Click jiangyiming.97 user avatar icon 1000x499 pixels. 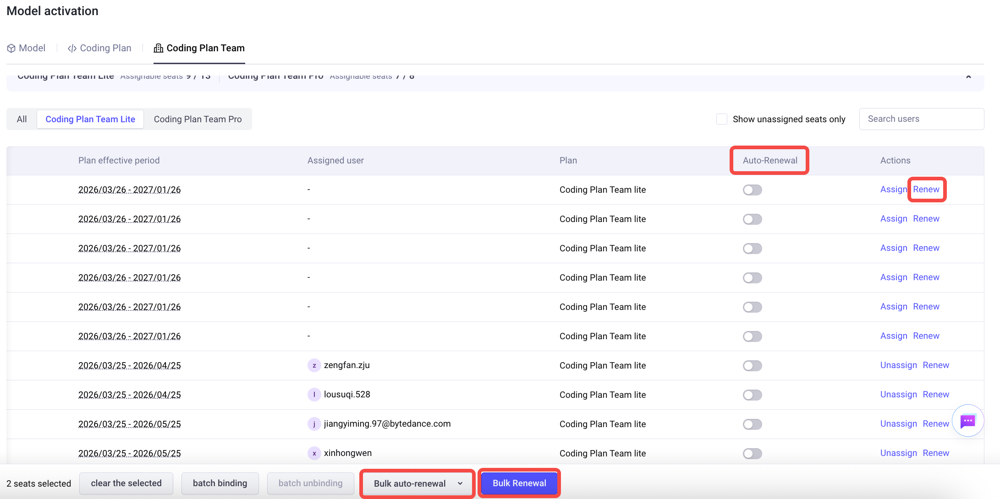pos(314,424)
